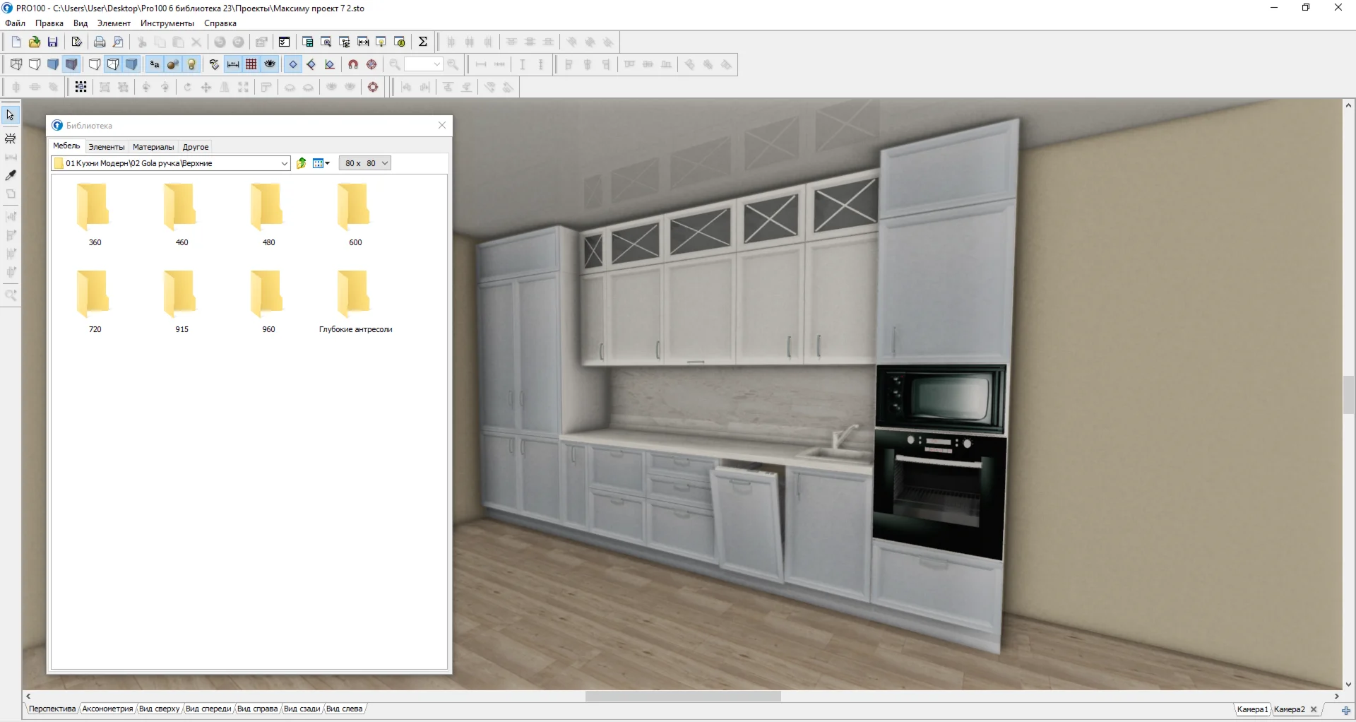Toggle dimensions display button

tap(233, 65)
